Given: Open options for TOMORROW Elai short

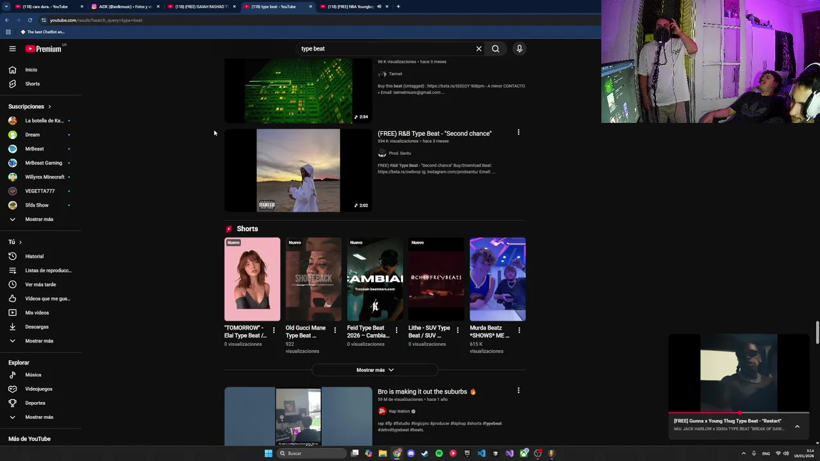Looking at the screenshot, I should coord(274,330).
